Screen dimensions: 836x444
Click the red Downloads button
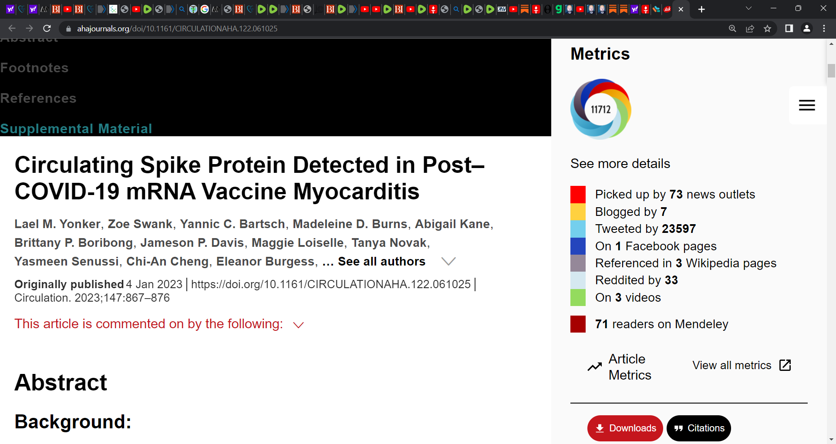pos(625,428)
